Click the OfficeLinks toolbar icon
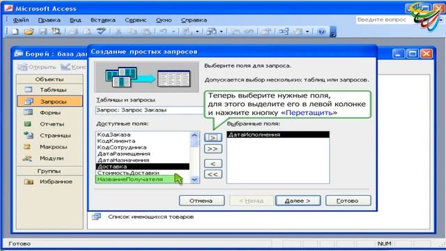The width and height of the screenshot is (446, 251). tap(187, 31)
